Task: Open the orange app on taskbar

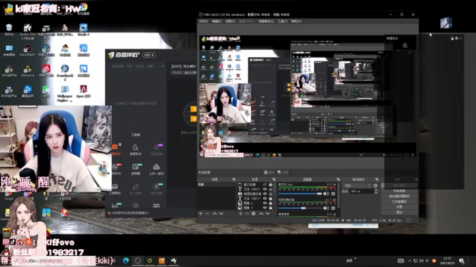Action: point(161,260)
